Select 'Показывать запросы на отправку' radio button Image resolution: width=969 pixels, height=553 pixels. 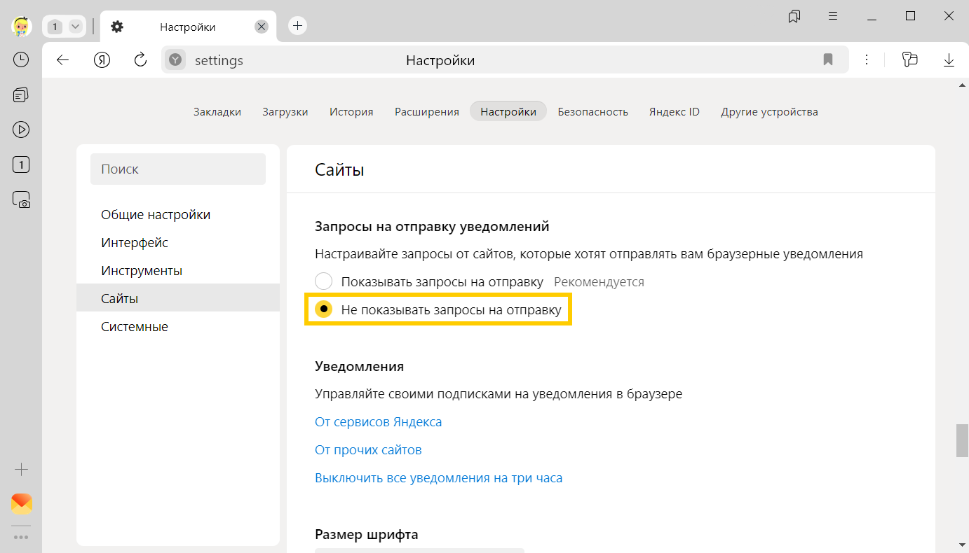pos(323,282)
